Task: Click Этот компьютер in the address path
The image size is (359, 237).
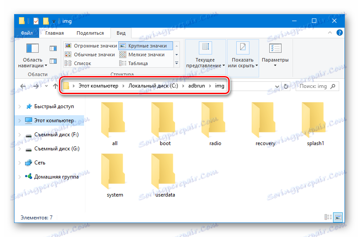Action: click(x=99, y=86)
